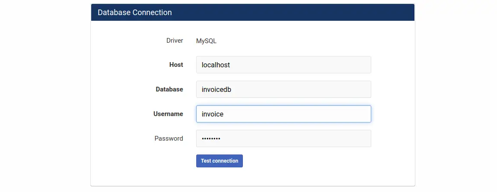Click the Test connection button
Viewport: 497px width, 192px height.
(219, 161)
